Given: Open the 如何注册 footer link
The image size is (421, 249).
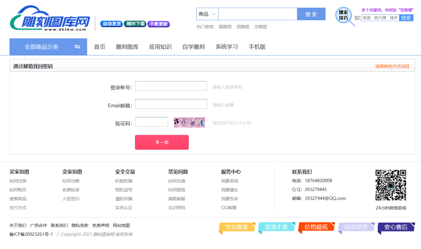Looking at the screenshot, I should coord(18,181).
